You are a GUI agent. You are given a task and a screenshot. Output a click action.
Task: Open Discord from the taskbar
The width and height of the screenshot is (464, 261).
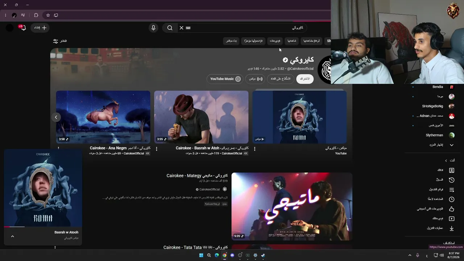pos(232,255)
